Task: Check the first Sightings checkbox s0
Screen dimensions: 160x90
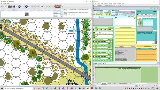Action: pos(123,14)
